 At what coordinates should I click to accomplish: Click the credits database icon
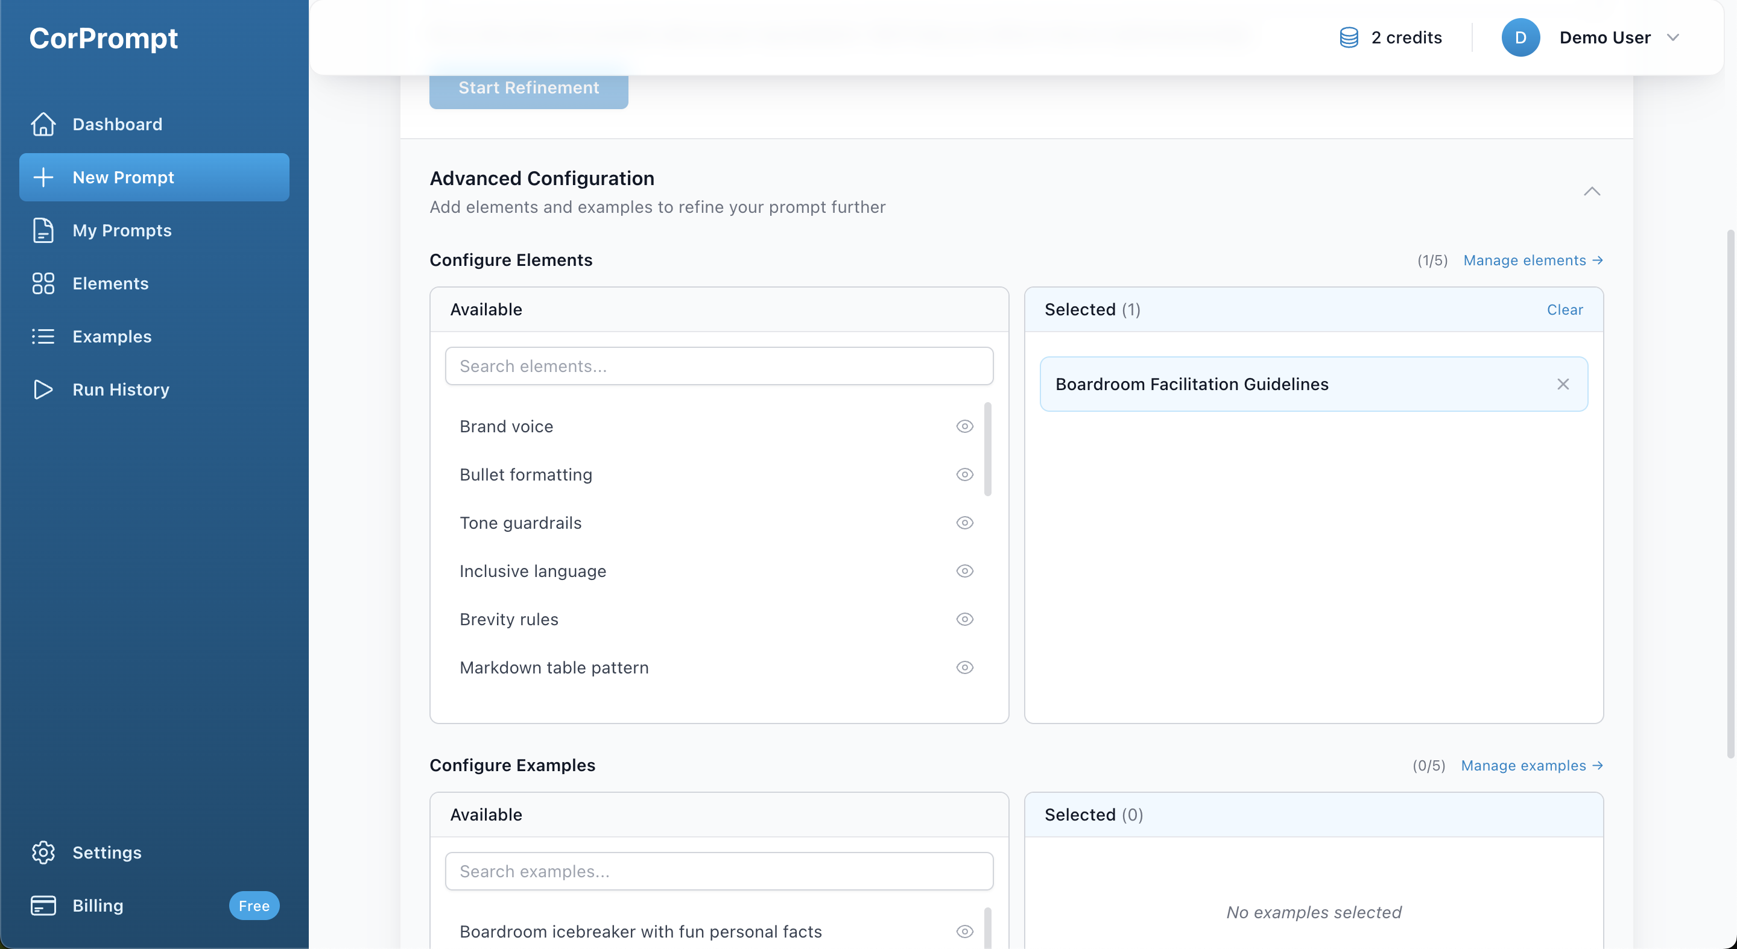1349,38
